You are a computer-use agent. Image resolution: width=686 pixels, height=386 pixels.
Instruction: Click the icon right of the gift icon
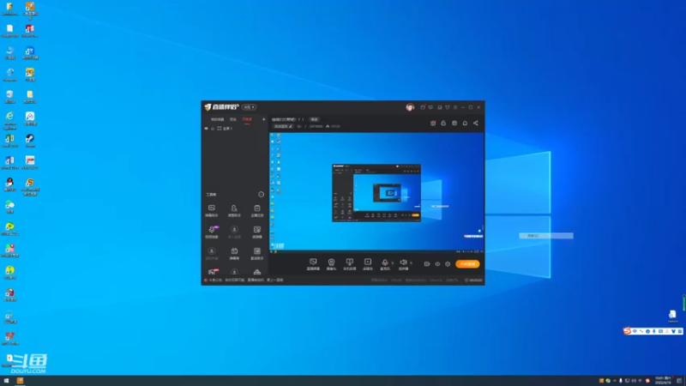click(x=443, y=124)
